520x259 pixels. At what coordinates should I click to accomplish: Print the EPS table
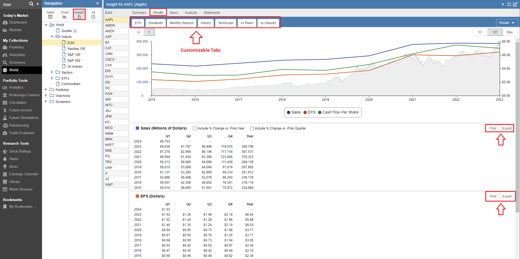(x=493, y=196)
